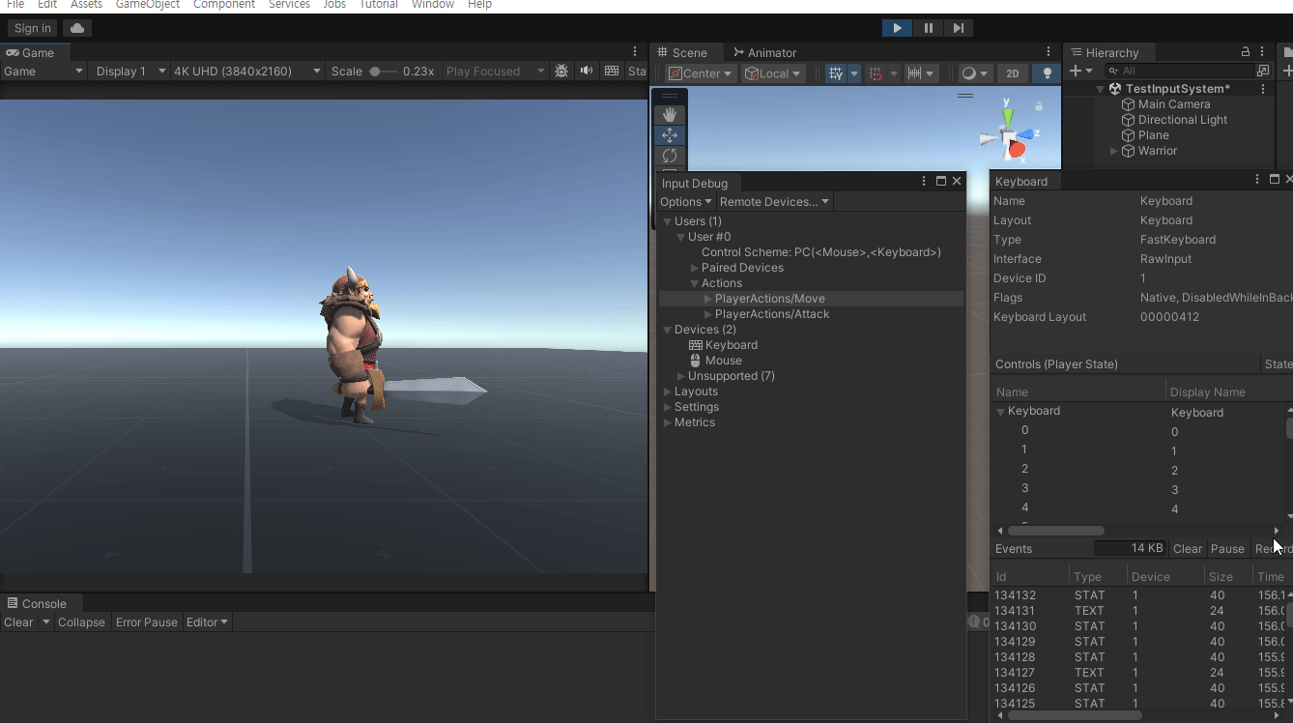This screenshot has height=723, width=1293.
Task: Toggle frame debugger bug icon in Game view
Action: coord(561,71)
